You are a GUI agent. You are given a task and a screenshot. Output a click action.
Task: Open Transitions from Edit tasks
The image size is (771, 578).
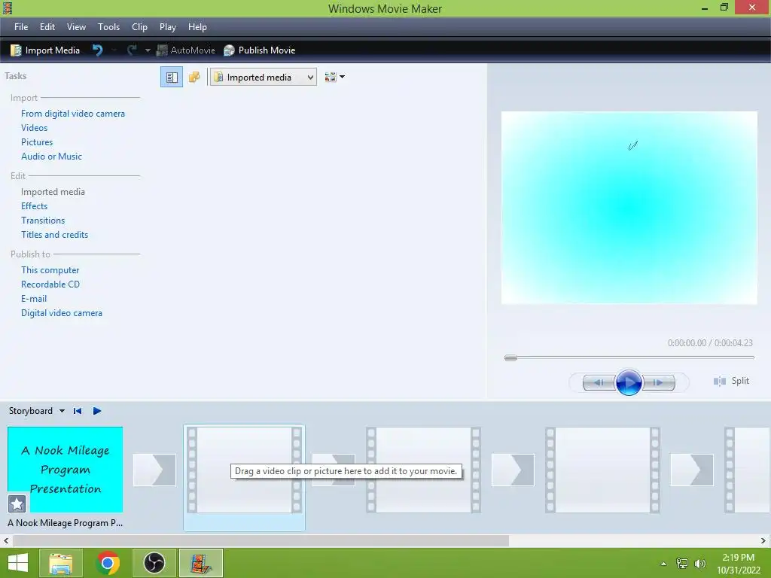coord(43,221)
